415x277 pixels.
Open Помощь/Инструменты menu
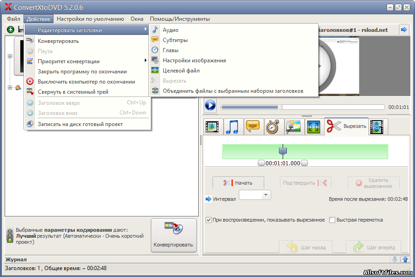[180, 19]
